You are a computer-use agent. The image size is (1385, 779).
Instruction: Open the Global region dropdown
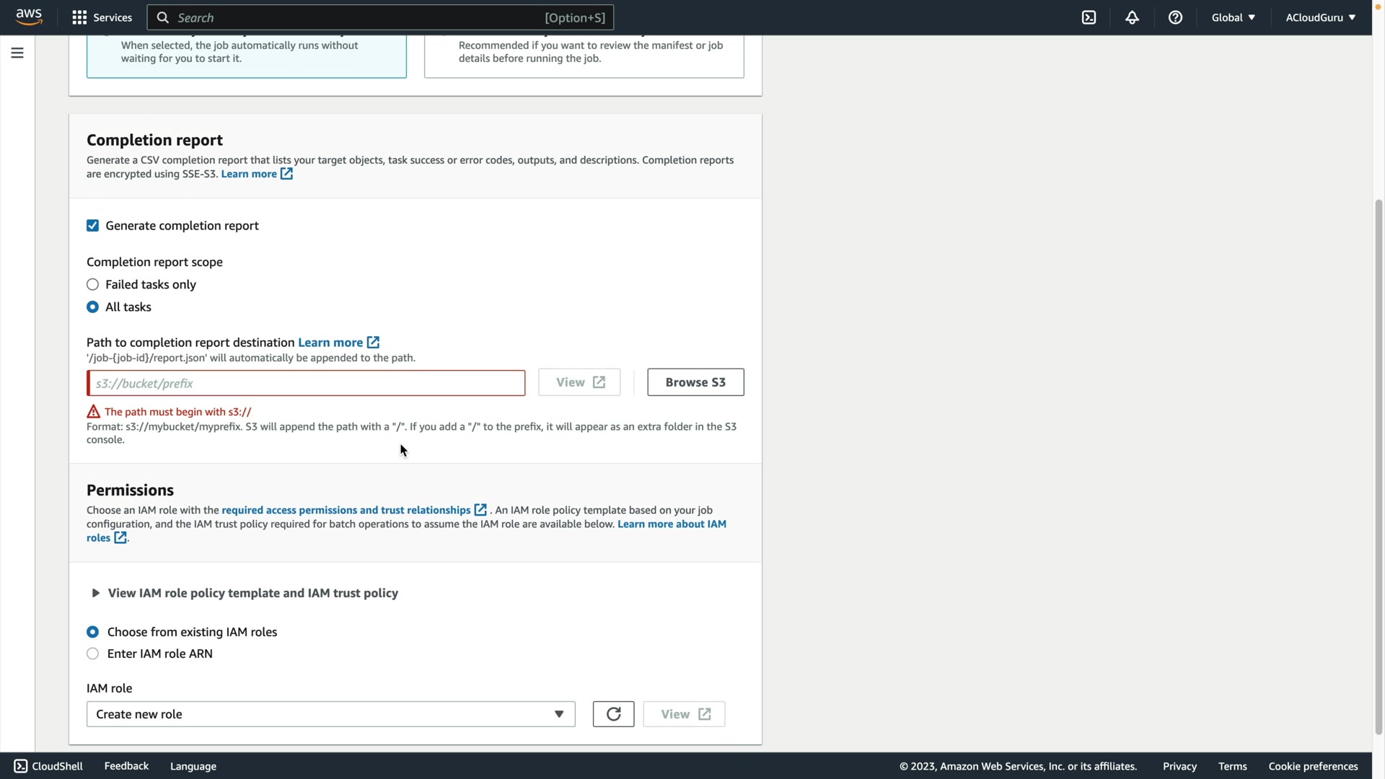(1233, 17)
